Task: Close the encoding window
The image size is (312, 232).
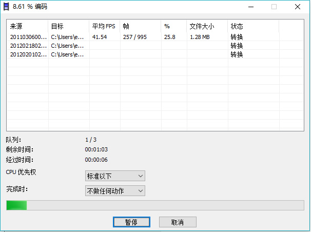Action: [298, 7]
